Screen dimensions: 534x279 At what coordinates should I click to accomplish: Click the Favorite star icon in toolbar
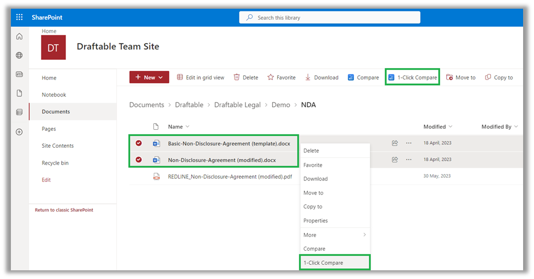coord(271,77)
